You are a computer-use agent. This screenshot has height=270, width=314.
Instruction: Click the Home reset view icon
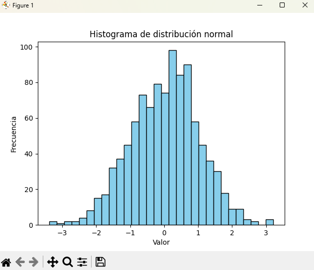(6, 262)
